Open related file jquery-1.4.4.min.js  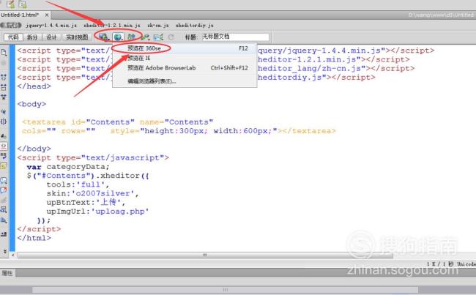point(51,25)
